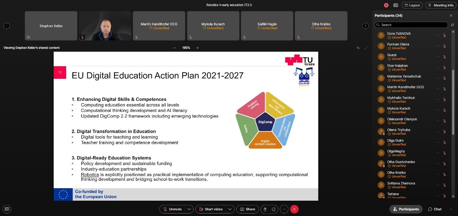Start video from the camera button

(x=211, y=209)
